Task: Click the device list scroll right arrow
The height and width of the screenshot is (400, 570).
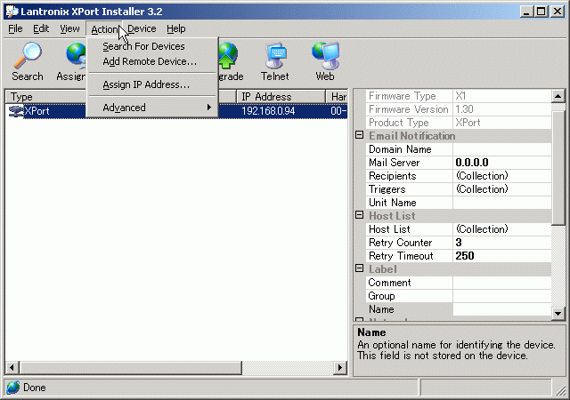Action: [340, 368]
